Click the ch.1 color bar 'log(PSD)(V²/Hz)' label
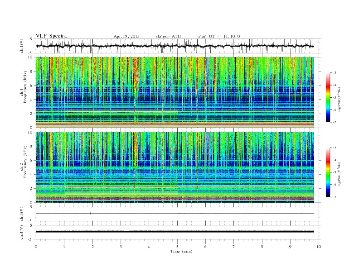Image resolution: width=359 pixels, height=277 pixels. coord(340,99)
